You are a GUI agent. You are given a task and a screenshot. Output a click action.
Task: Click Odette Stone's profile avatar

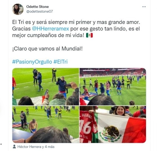pos(18,9)
